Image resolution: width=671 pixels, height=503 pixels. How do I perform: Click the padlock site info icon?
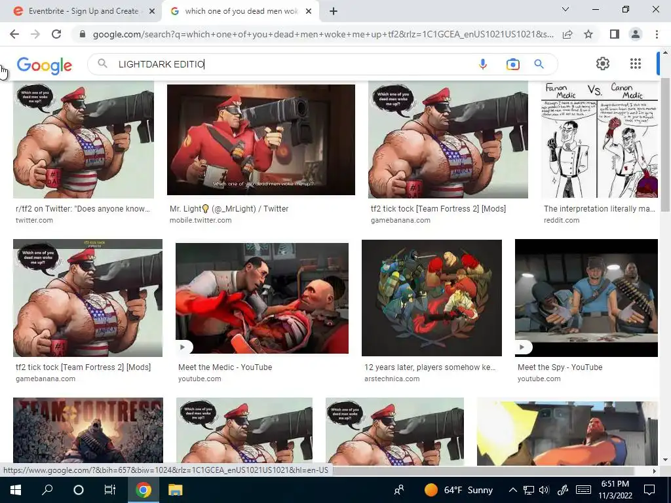click(83, 34)
